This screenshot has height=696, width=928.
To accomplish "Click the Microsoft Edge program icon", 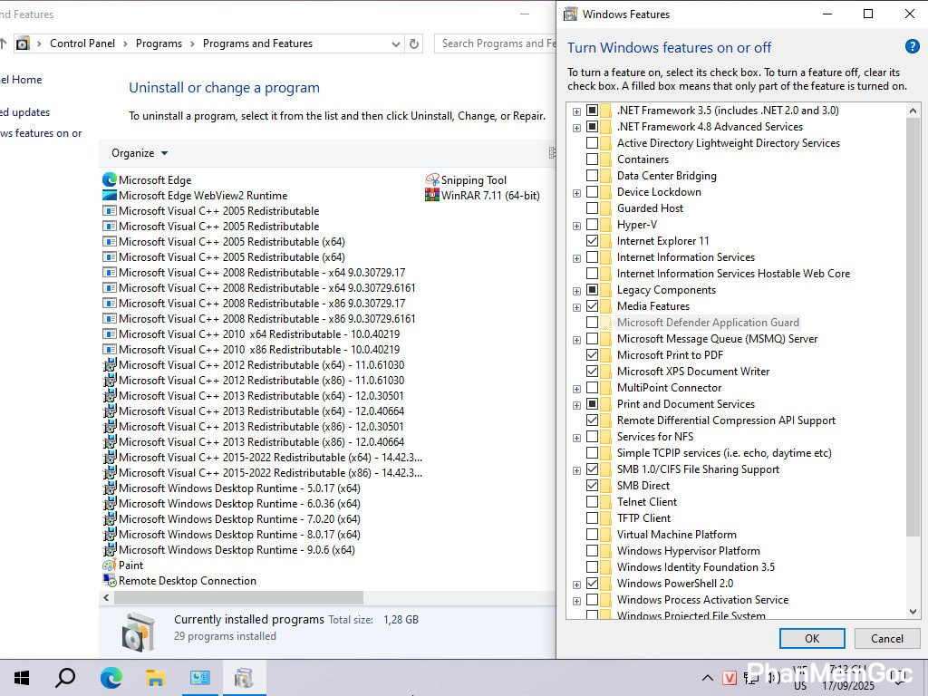I will pyautogui.click(x=110, y=180).
